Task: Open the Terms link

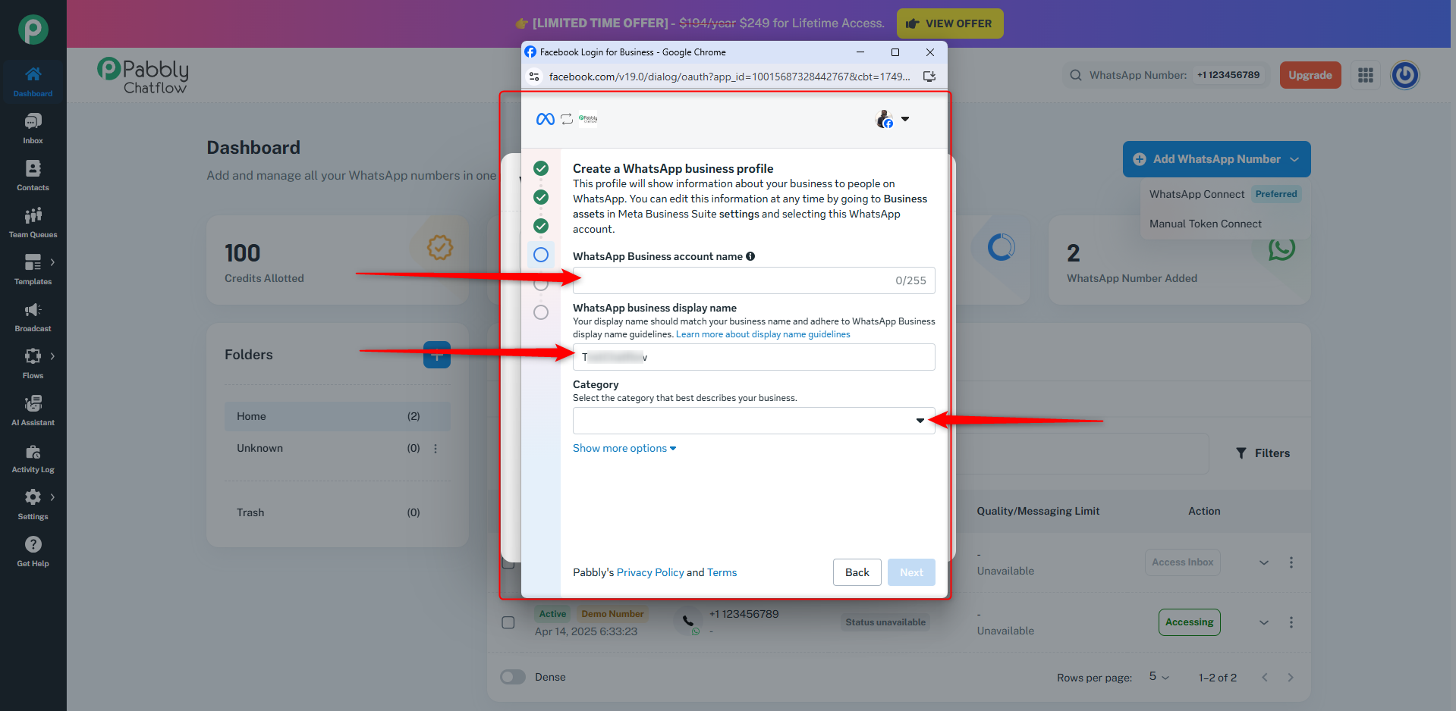Action: (722, 572)
